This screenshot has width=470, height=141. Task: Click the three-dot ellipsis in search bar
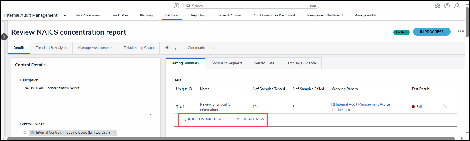pos(313,6)
